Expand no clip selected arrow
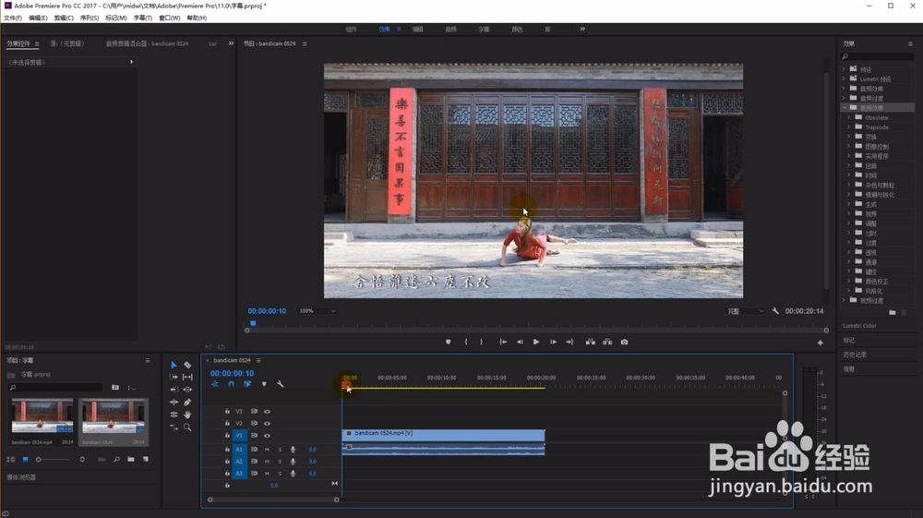 tap(131, 62)
